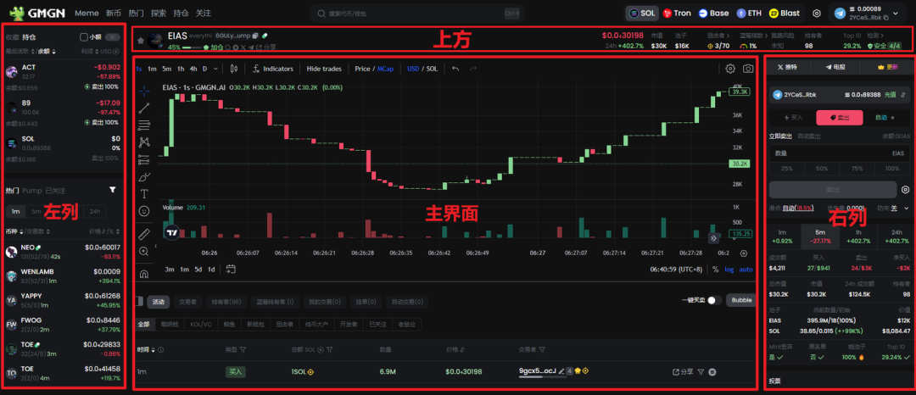Switch chart currency to SOL

tap(432, 69)
